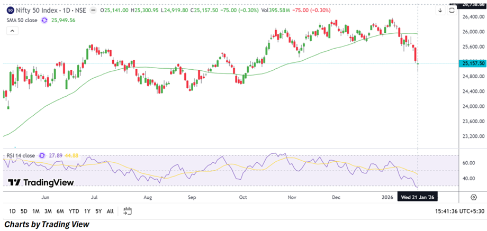Screen dimensions: 487x231
Task: Click the Nifty 50 symbol logo icon
Action: [x=11, y=10]
